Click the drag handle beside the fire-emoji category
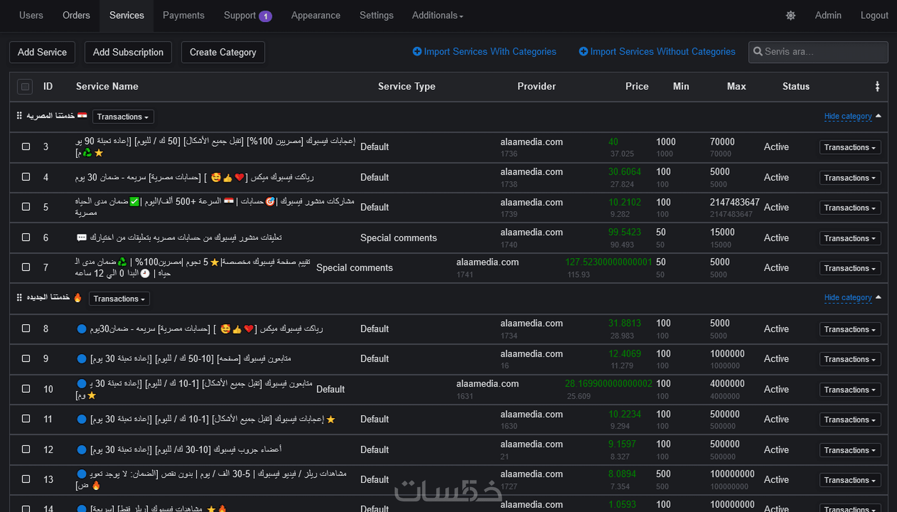 (x=19, y=298)
